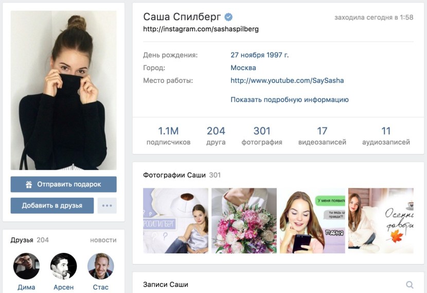Screen dimensions: 427x293
Task: Open the 204 друга counter
Action: coord(216,135)
